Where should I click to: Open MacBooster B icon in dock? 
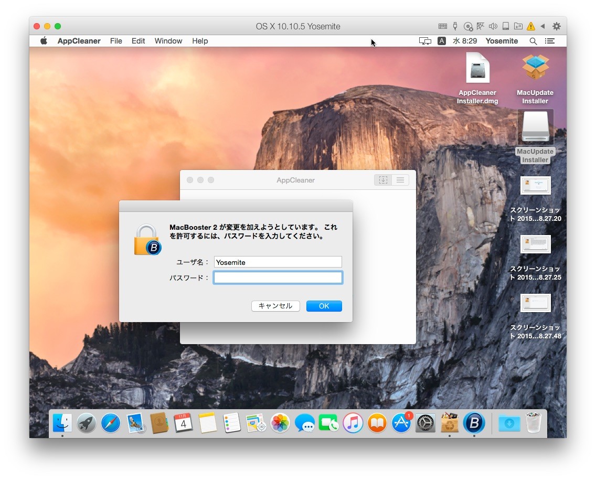coord(474,423)
